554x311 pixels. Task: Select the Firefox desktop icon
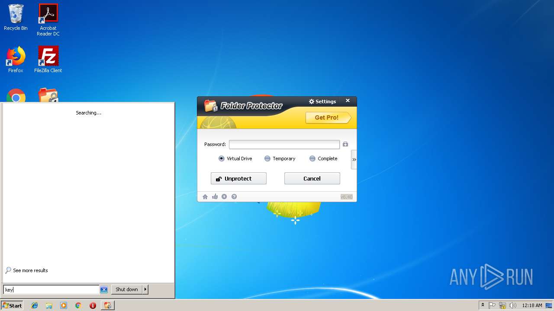pos(16,60)
